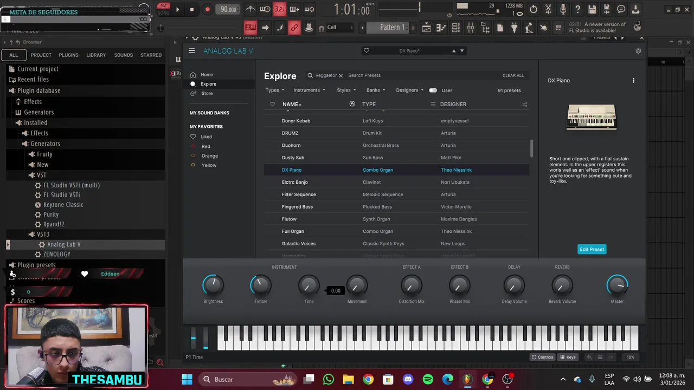Open DX Piano preset three-dot menu
This screenshot has height=390, width=694.
tap(633, 81)
